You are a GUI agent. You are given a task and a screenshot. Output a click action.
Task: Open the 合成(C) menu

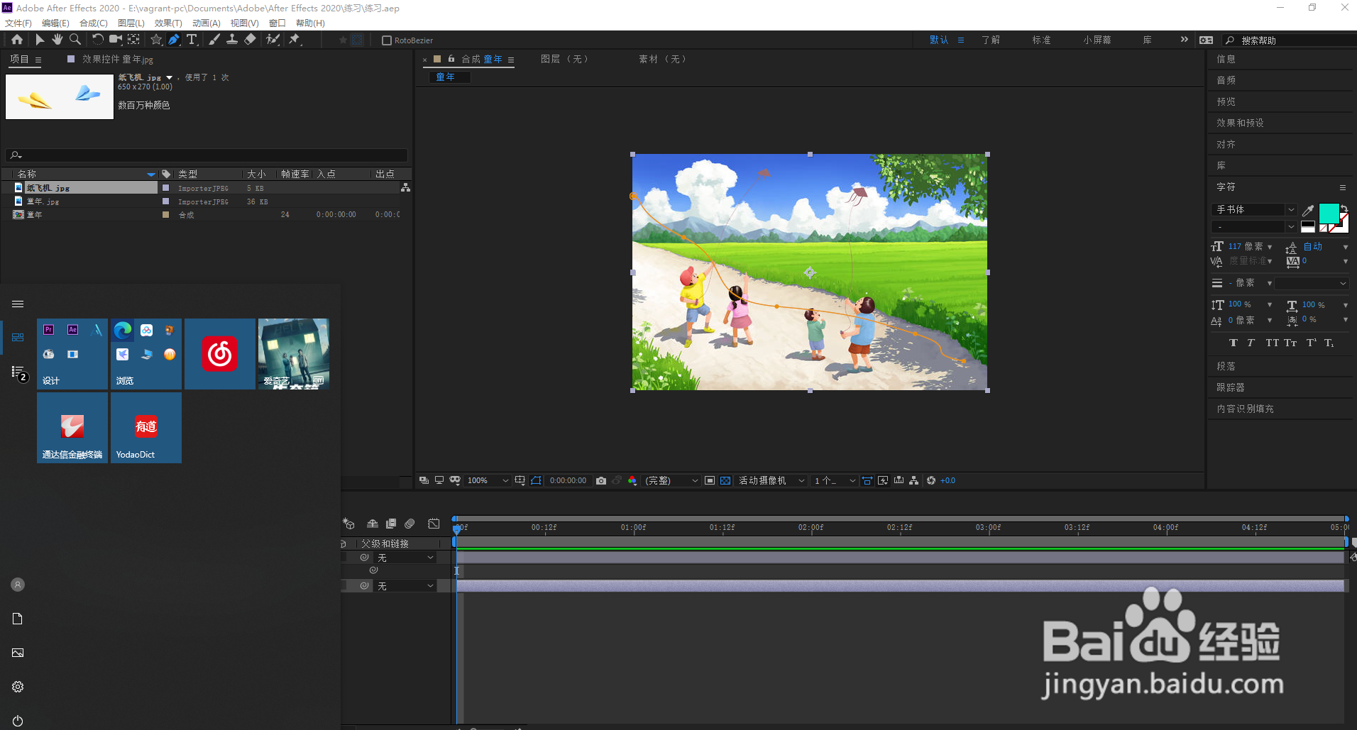tap(93, 23)
